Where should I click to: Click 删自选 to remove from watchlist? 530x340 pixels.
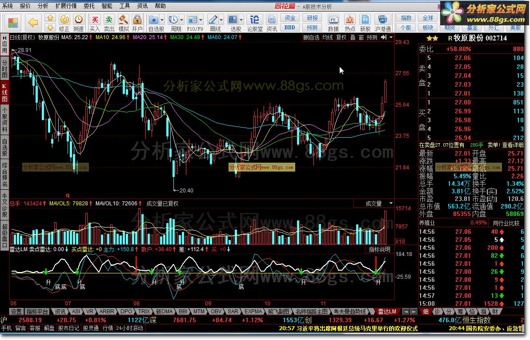(311, 37)
